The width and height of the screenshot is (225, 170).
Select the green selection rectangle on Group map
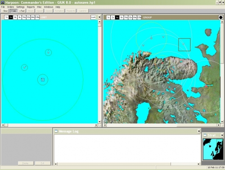[x=184, y=45]
